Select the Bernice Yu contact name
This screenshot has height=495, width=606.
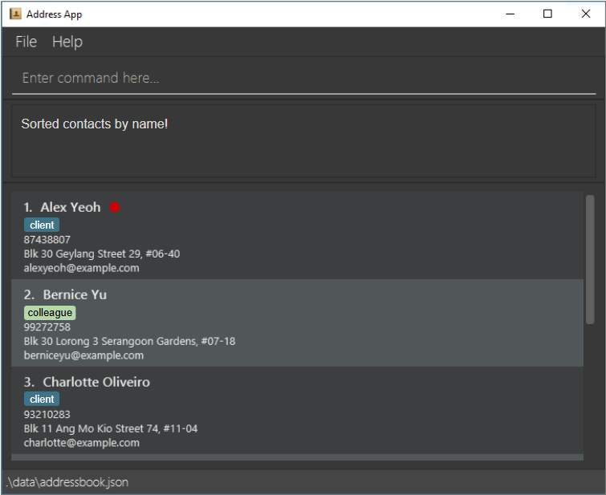75,294
